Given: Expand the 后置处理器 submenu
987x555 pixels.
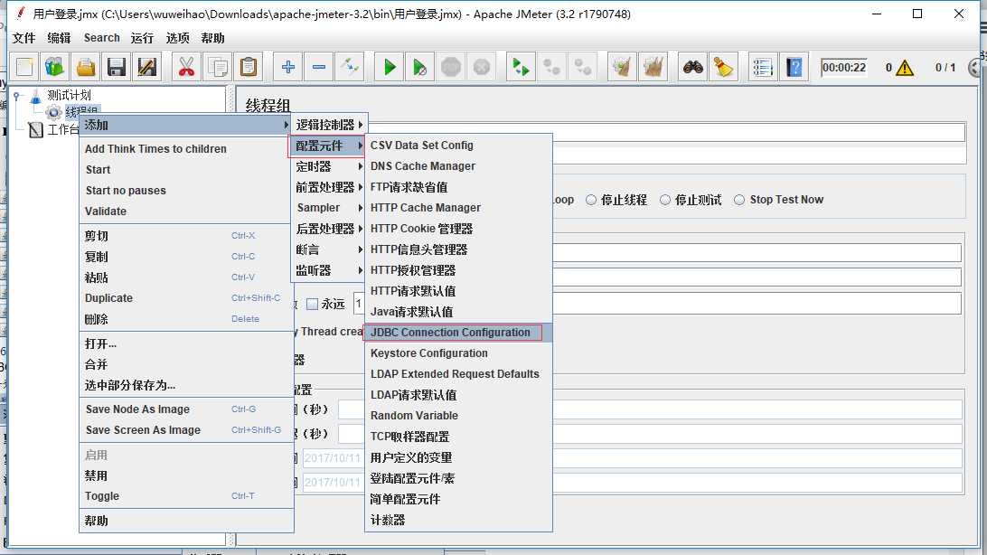Looking at the screenshot, I should (328, 229).
